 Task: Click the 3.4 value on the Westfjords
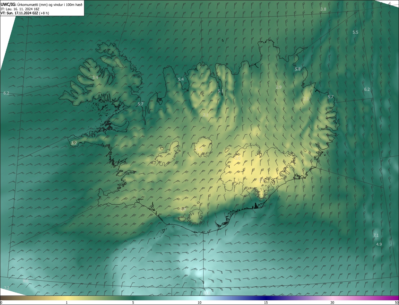95,77
